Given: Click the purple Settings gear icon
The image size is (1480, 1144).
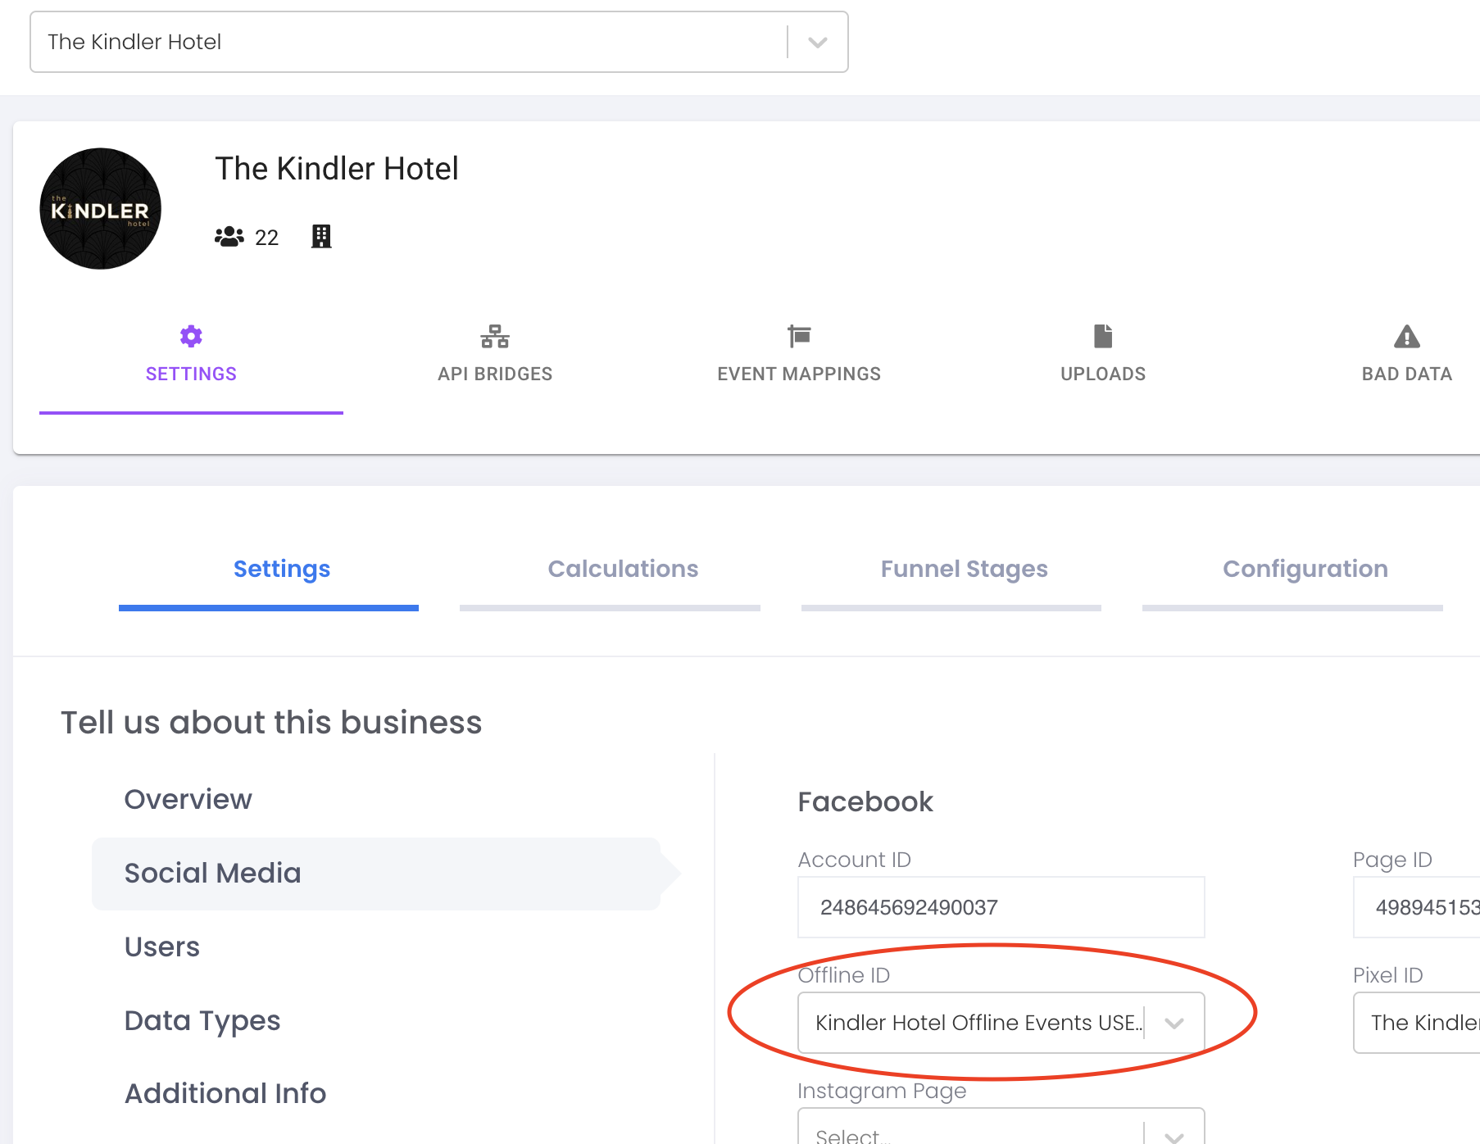Looking at the screenshot, I should [x=191, y=336].
